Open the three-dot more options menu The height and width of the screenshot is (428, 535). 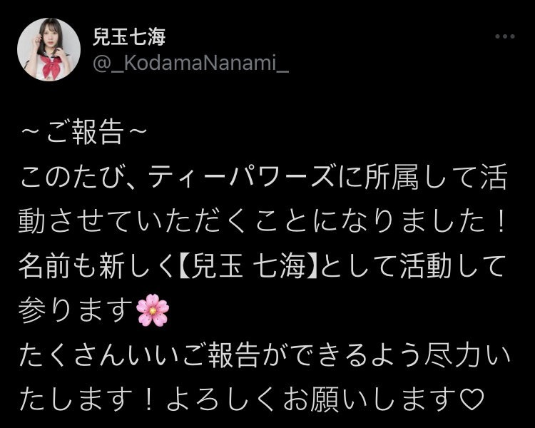(504, 36)
